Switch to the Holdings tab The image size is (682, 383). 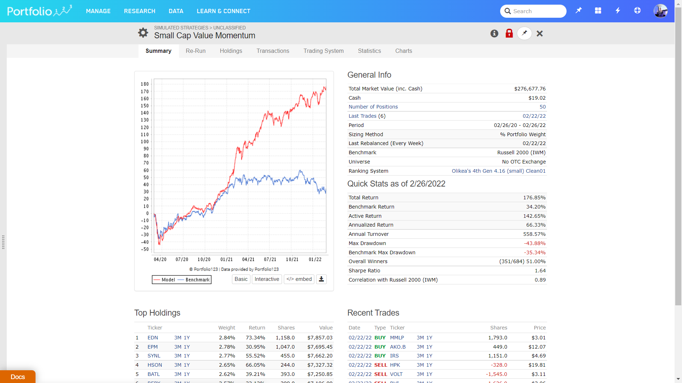point(231,51)
